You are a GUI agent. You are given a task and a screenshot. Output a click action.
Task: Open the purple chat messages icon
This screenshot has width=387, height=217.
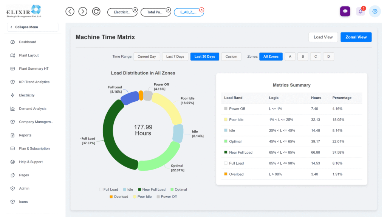[x=345, y=11]
